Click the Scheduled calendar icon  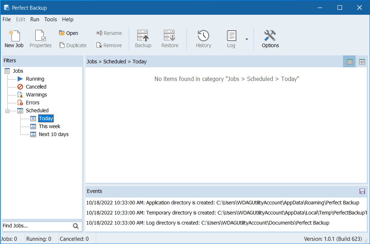(20, 110)
